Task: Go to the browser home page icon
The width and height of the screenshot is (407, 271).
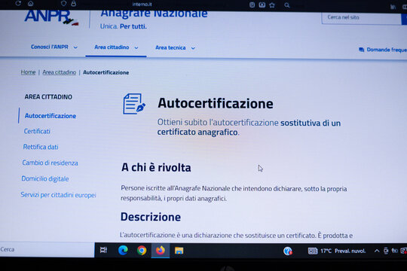Action: coord(31,3)
